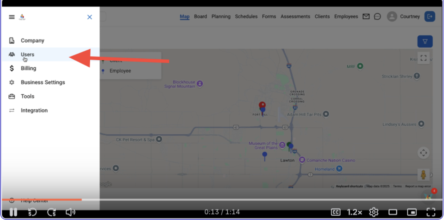This screenshot has height=220, width=447.
Task: Enter fullscreen video mode
Action: click(431, 212)
